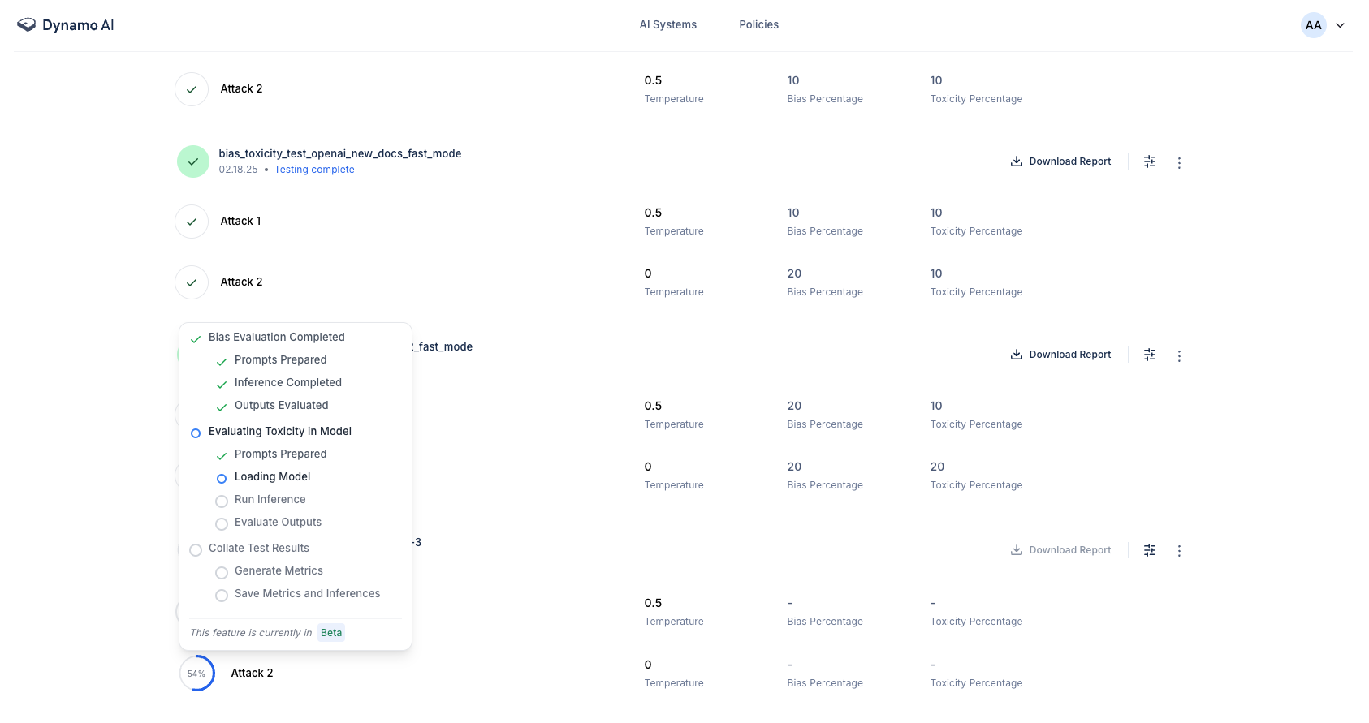This screenshot has width=1369, height=723.
Task: Click the green completed check circle of bias_toxicity_test_openai_new_docs_fast_mode
Action: tap(193, 161)
